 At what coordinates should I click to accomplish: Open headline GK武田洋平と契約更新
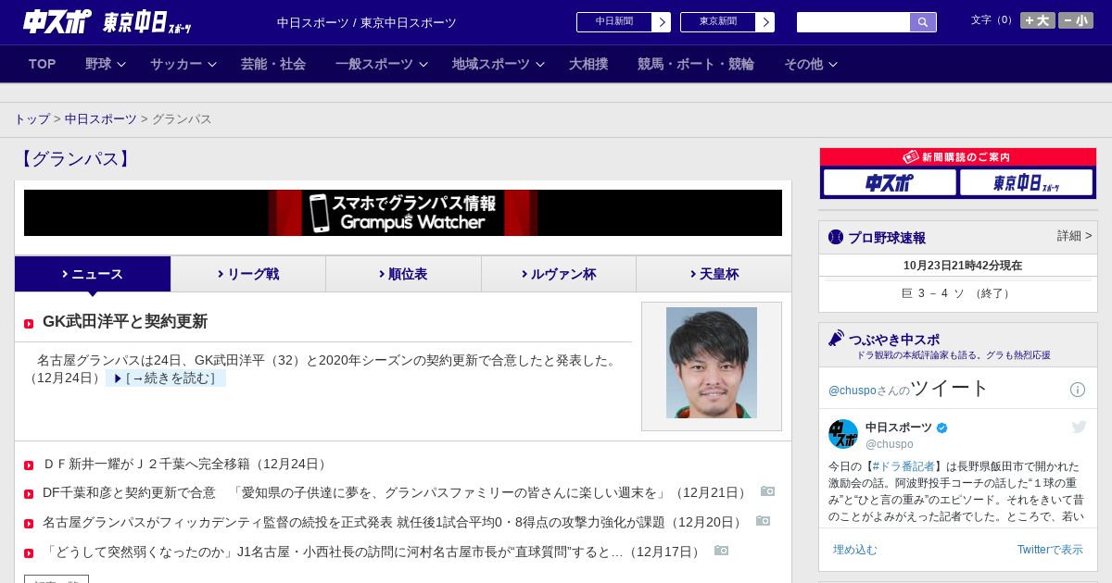[125, 322]
